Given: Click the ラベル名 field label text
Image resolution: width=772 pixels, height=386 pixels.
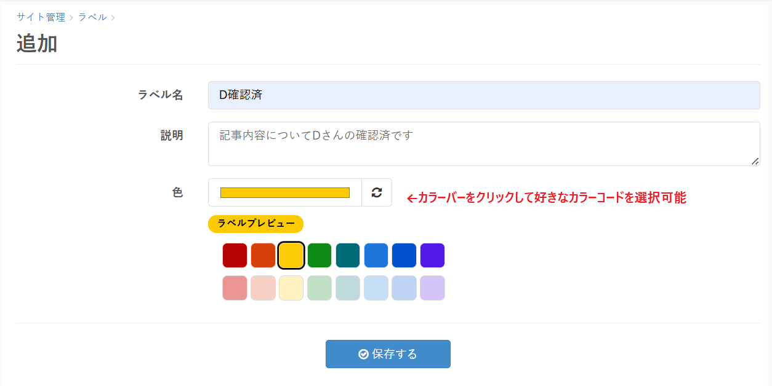Looking at the screenshot, I should point(161,95).
